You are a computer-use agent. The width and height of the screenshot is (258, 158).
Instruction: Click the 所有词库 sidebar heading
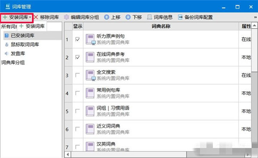click(9, 27)
